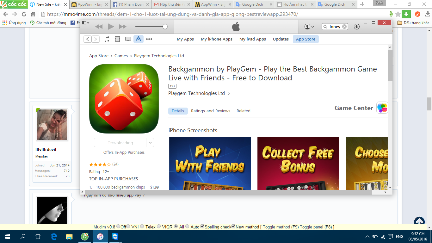Viewport: 432px width, 243px height.
Task: Open TeamViewer from the taskbar
Action: (x=115, y=237)
